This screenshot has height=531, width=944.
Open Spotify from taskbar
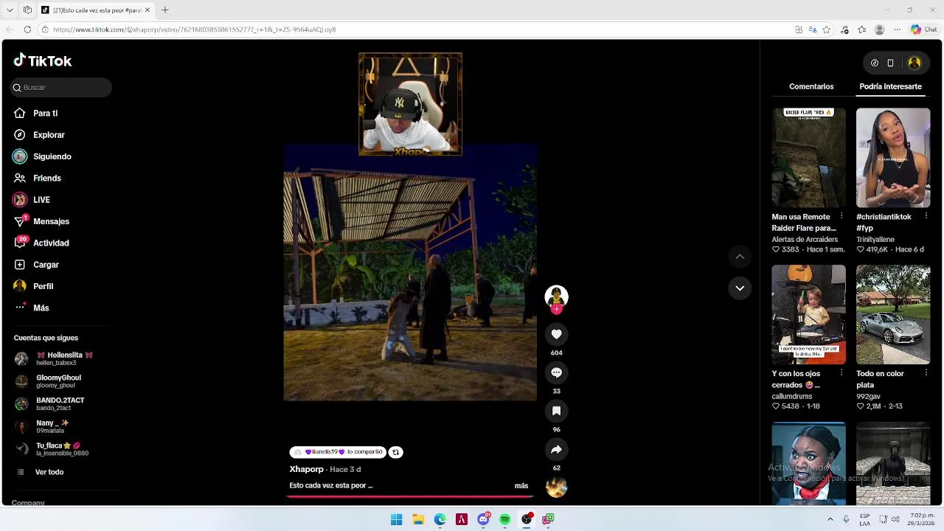[x=505, y=519]
